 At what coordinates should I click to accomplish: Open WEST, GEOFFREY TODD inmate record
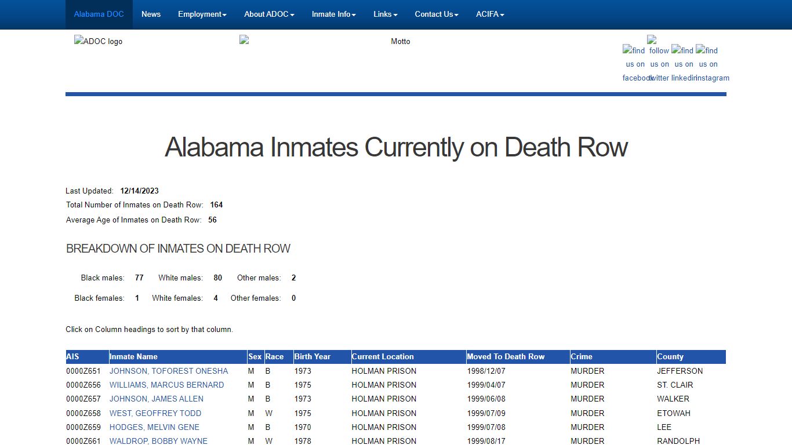(x=155, y=413)
